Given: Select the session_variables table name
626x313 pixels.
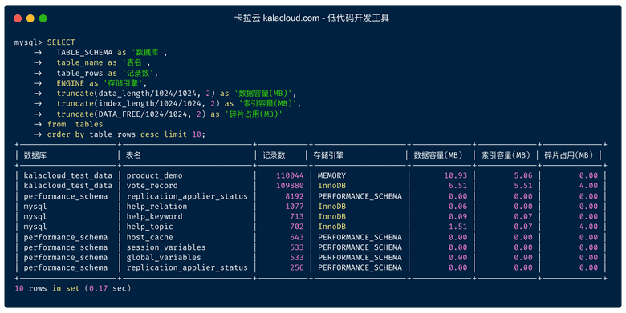Looking at the screenshot, I should (166, 247).
